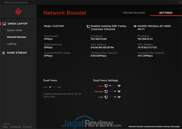
Task: Open the Privacy link
Action: (x=27, y=127)
